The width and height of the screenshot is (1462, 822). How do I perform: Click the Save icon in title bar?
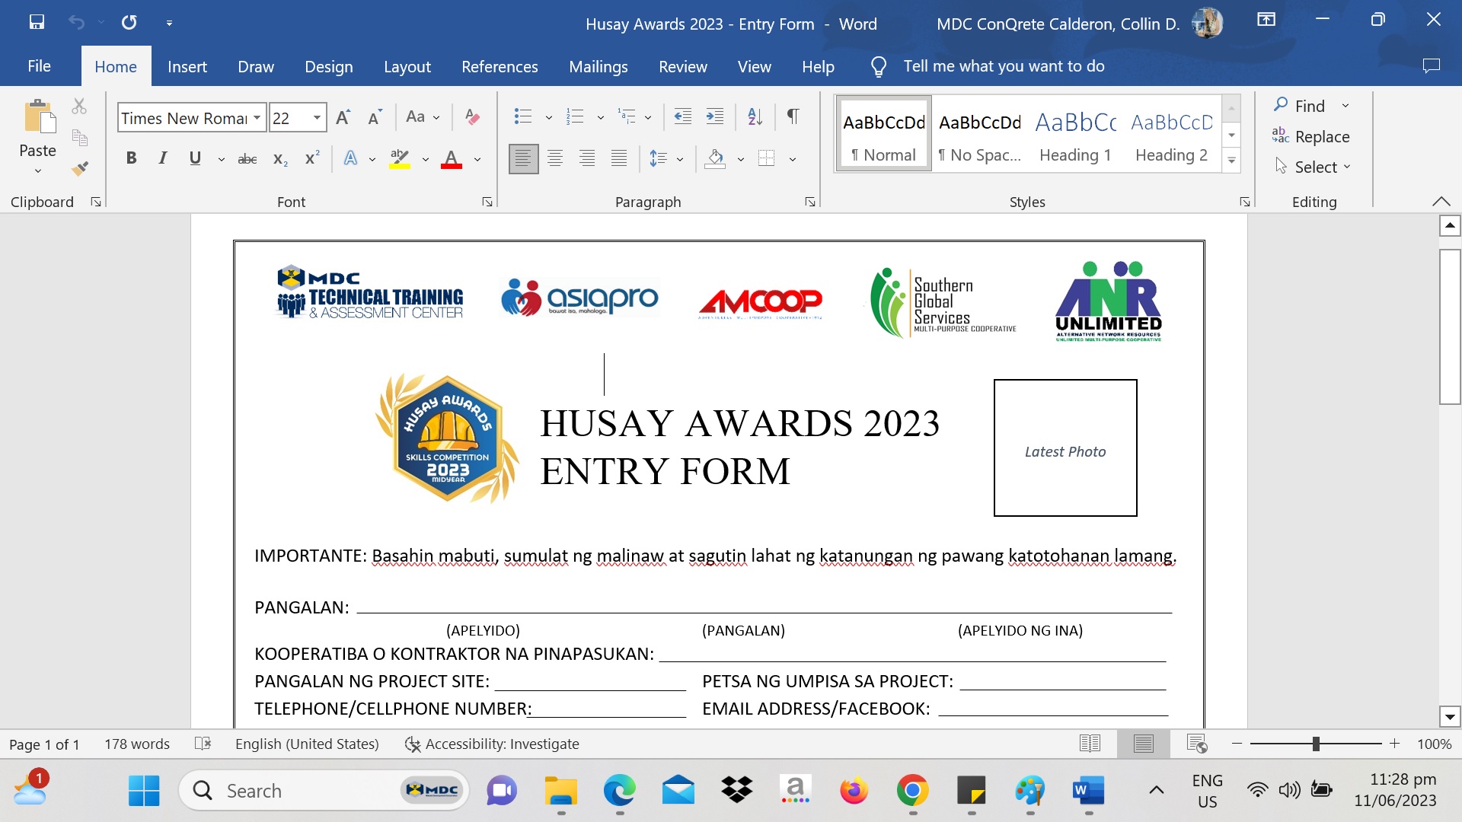[37, 22]
